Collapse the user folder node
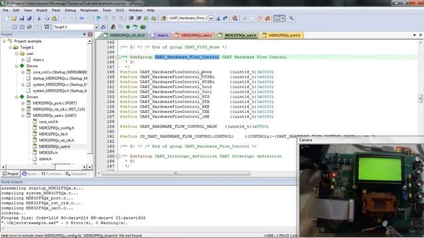 coord(17,54)
